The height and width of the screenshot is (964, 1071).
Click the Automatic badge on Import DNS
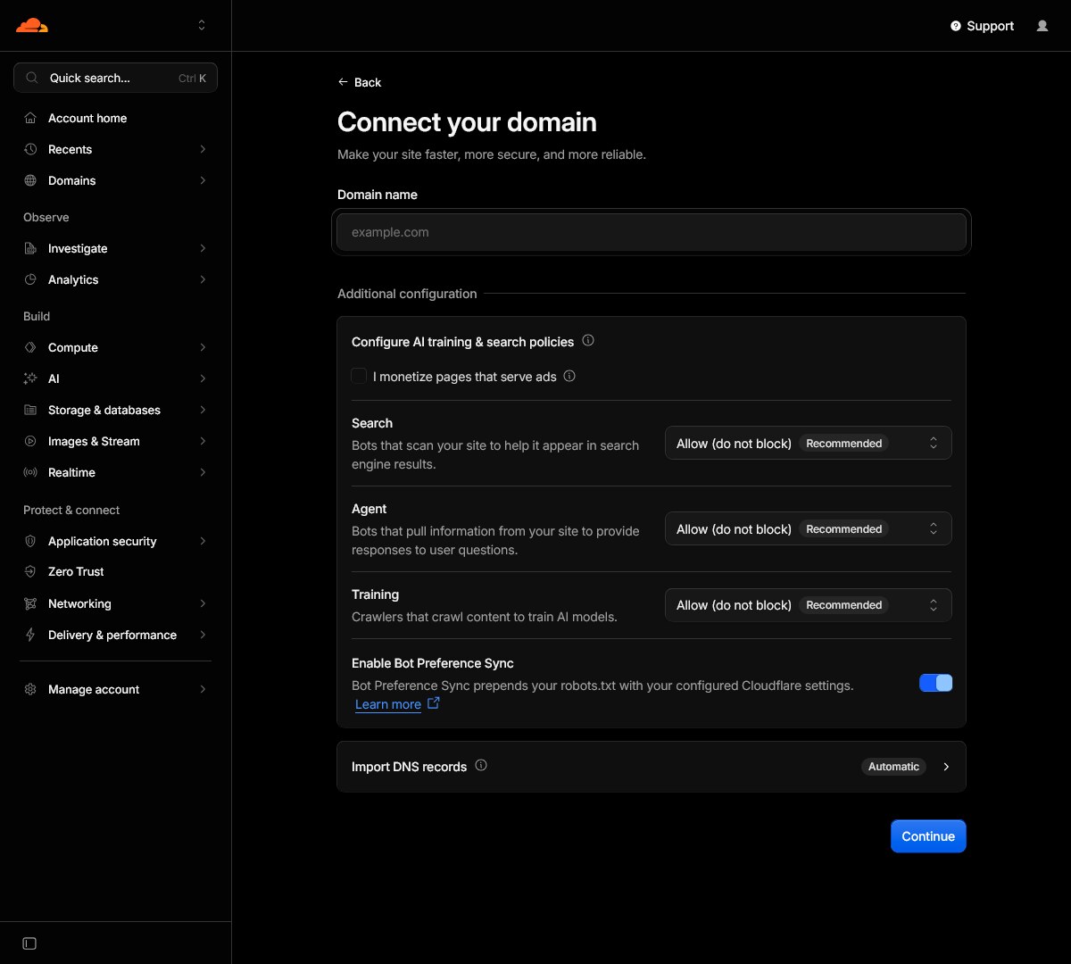(893, 767)
